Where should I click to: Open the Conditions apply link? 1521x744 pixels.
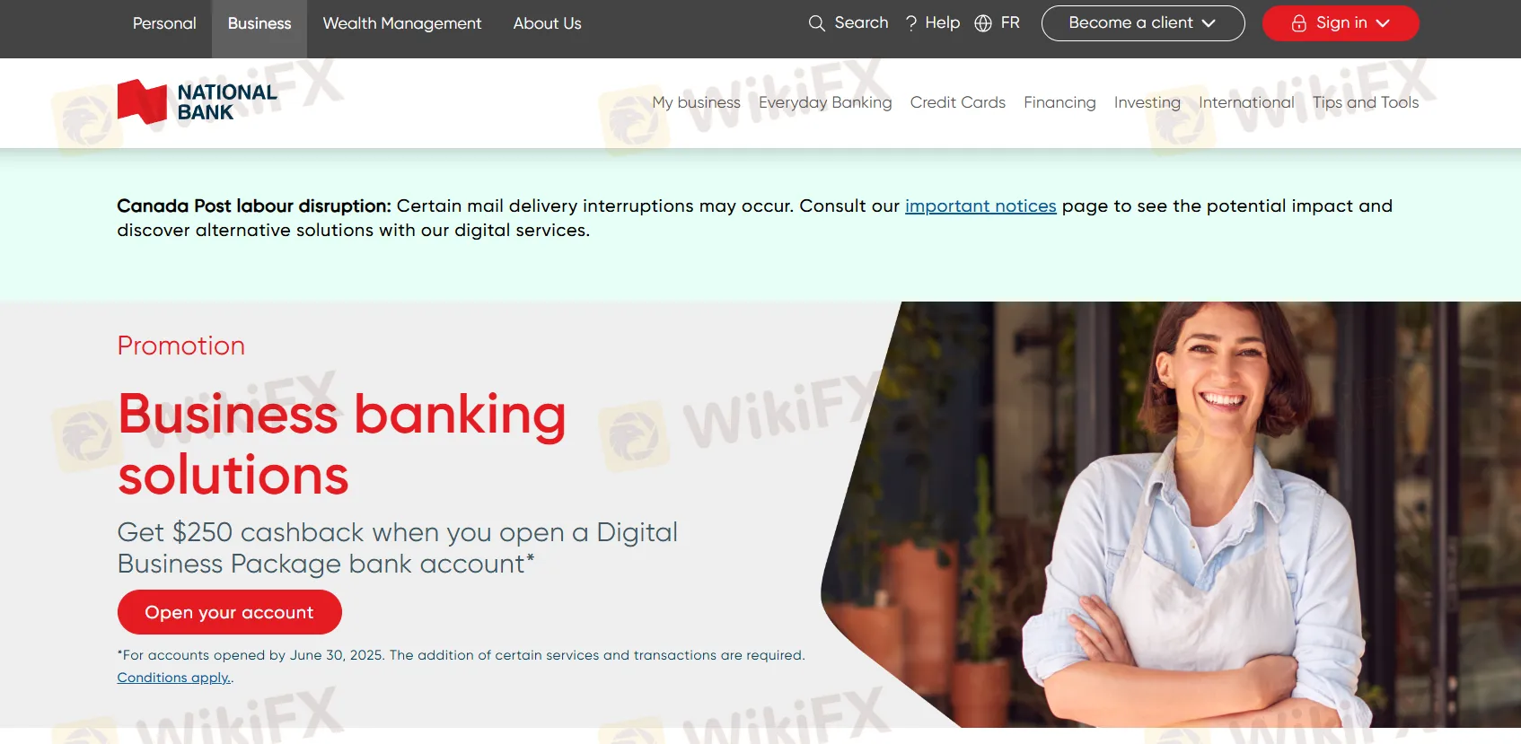tap(173, 678)
